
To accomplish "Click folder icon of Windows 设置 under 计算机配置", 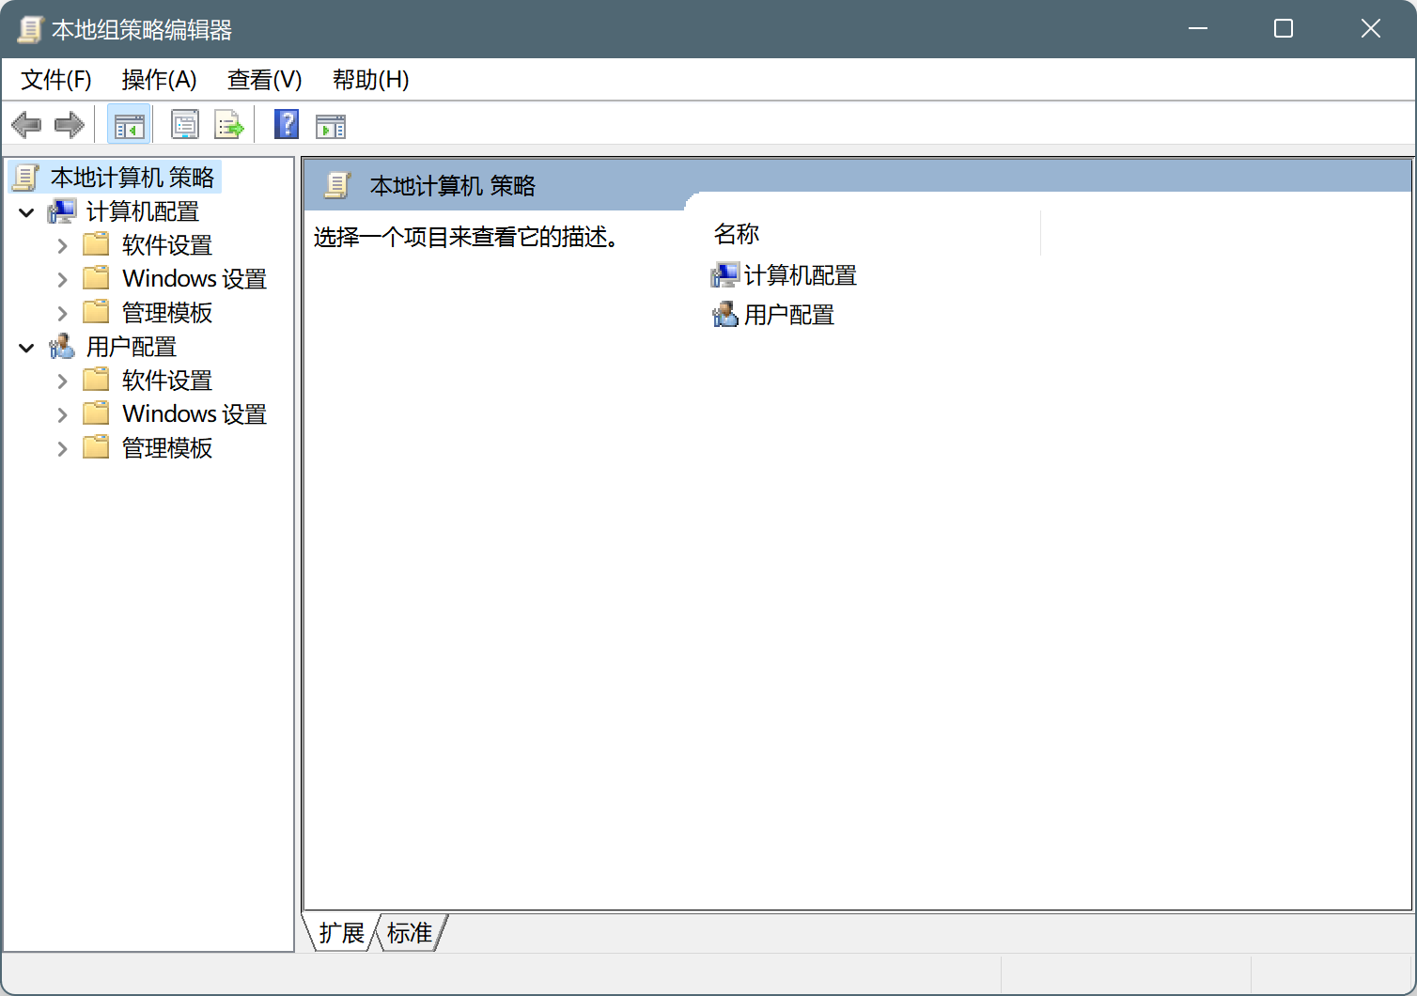I will click(x=96, y=278).
